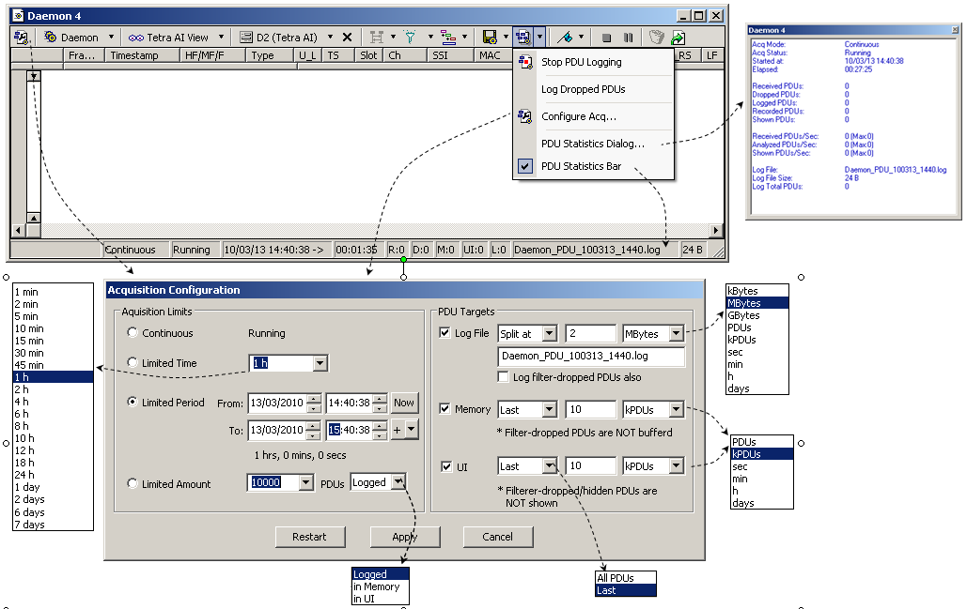The height and width of the screenshot is (609, 967).
Task: Click the acquisition config icon at toolbar start
Action: (x=22, y=38)
